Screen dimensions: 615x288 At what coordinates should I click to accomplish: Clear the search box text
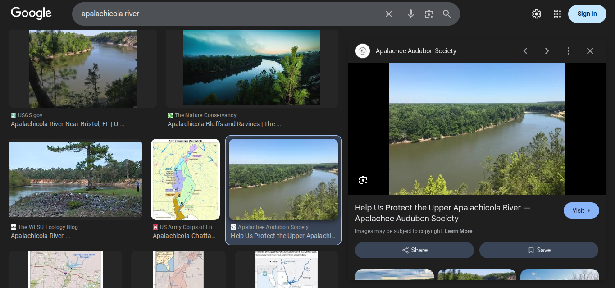pyautogui.click(x=389, y=14)
